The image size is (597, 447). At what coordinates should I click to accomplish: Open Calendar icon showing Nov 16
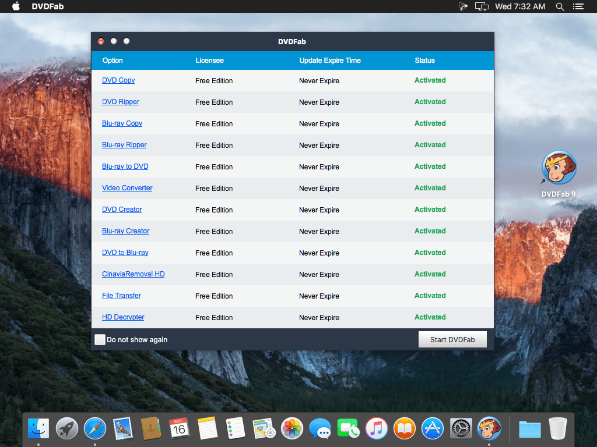click(180, 428)
